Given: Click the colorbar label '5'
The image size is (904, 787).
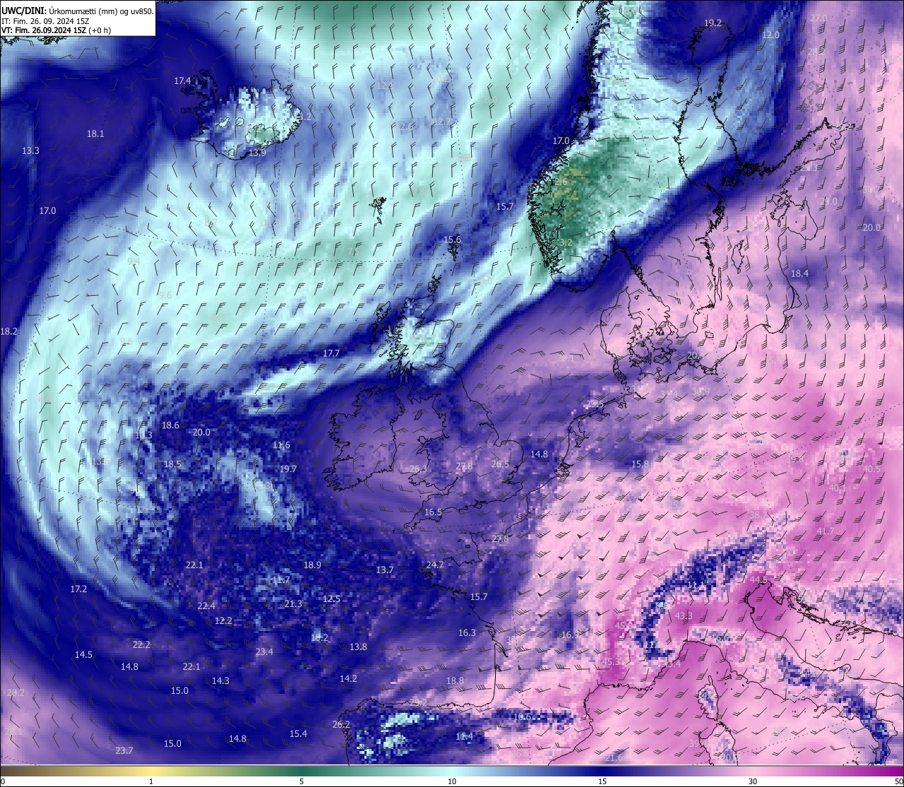Looking at the screenshot, I should click(x=302, y=781).
